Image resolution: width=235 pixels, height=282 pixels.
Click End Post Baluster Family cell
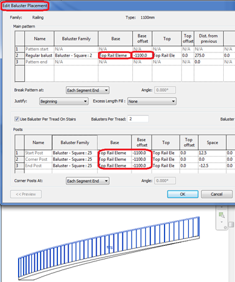pos(75,166)
